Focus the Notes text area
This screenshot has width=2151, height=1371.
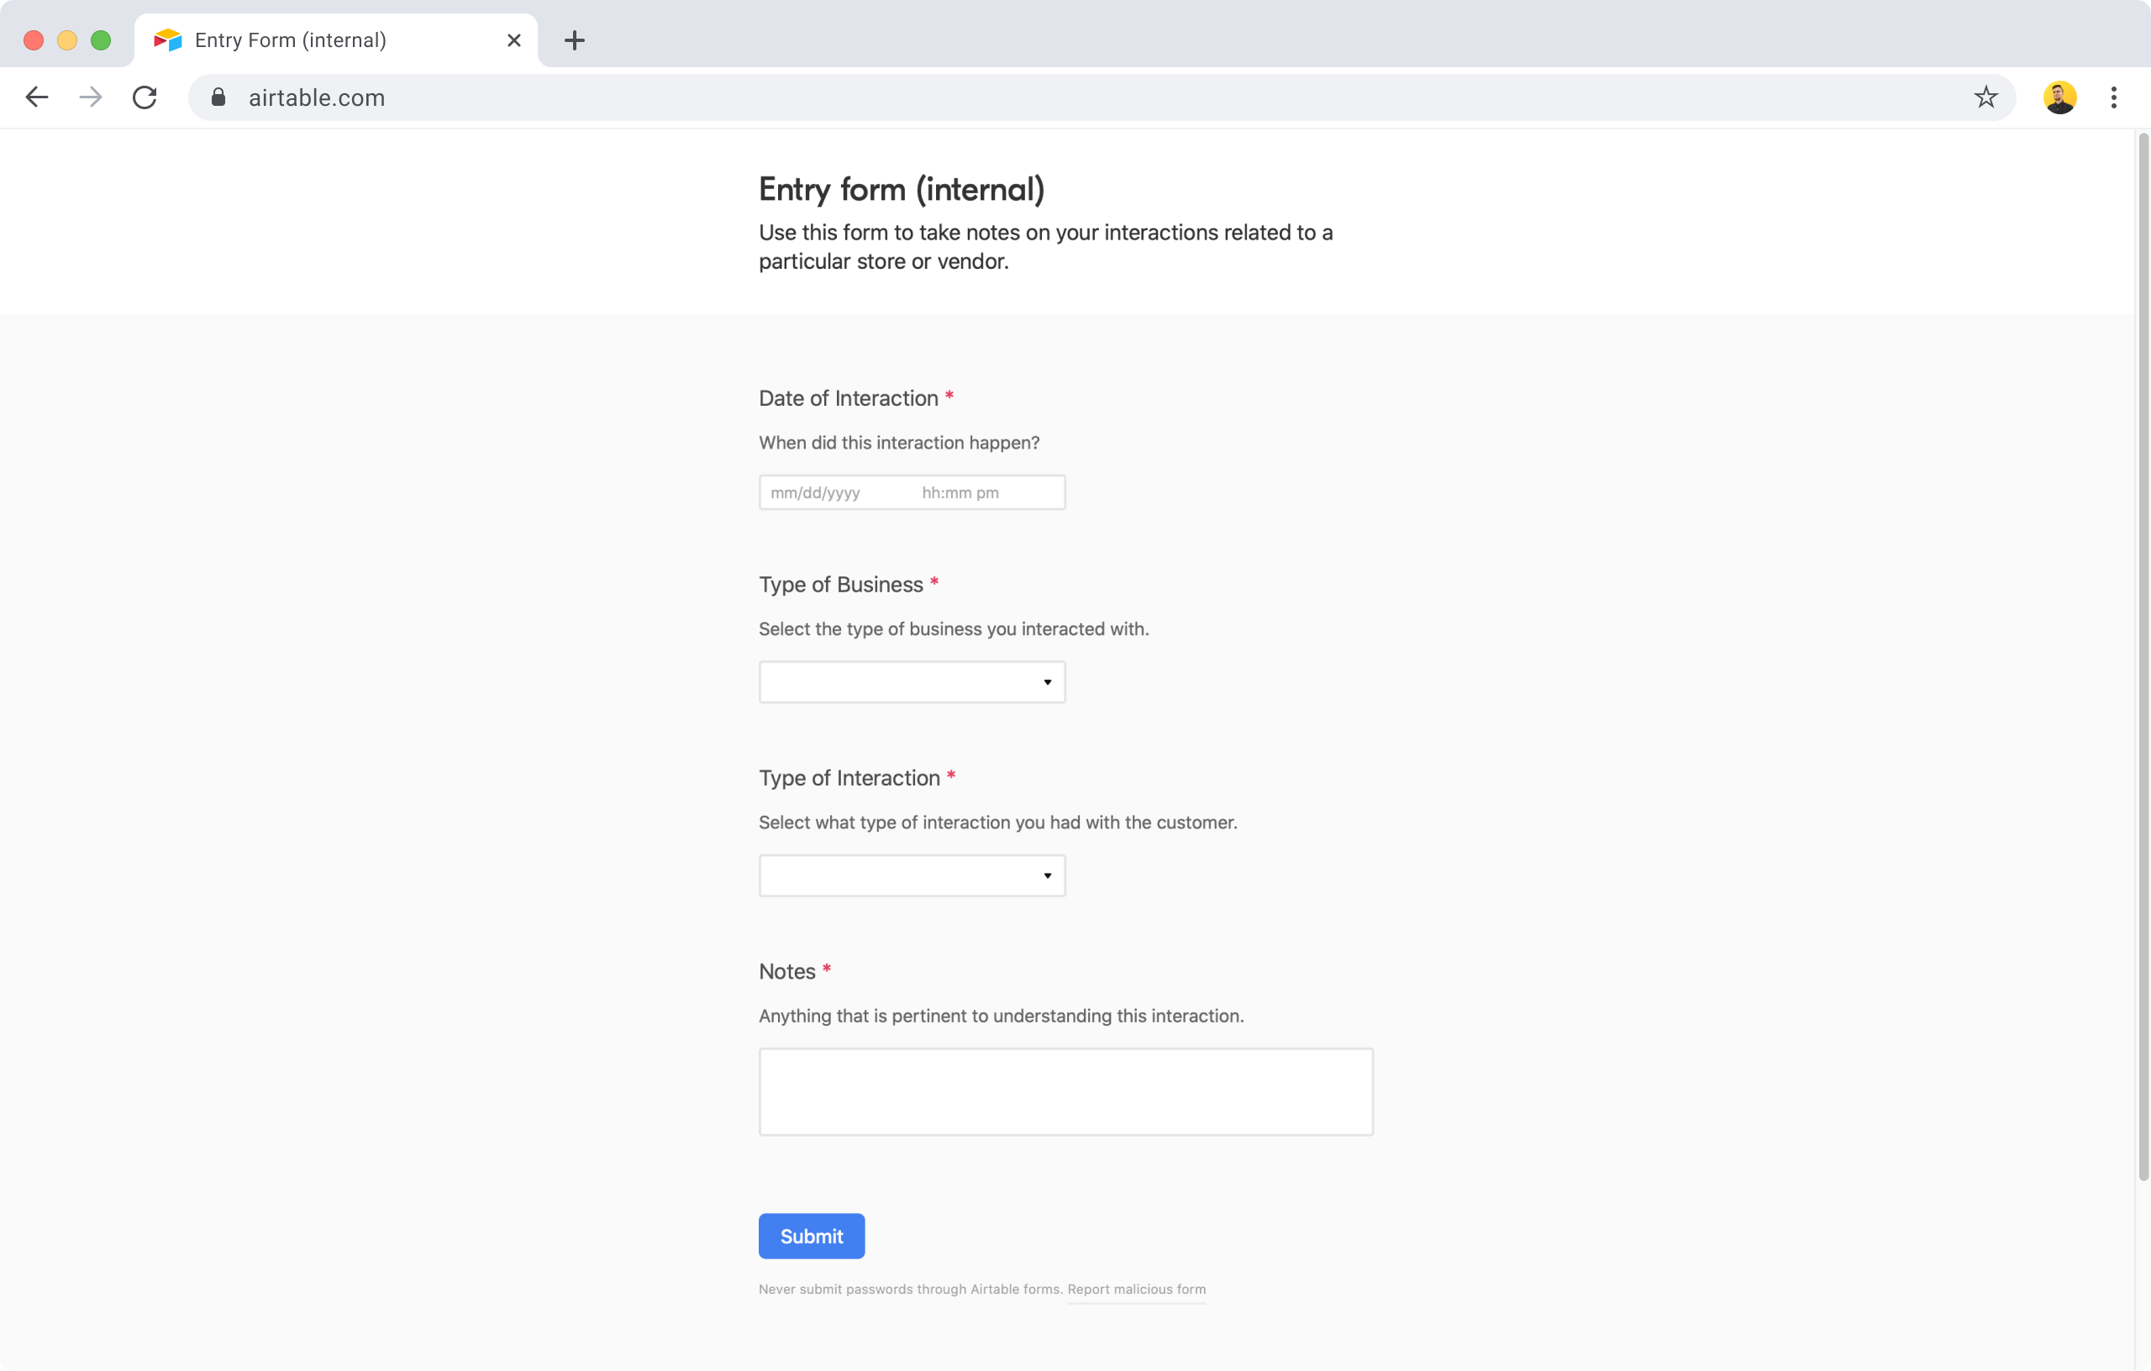(1065, 1091)
